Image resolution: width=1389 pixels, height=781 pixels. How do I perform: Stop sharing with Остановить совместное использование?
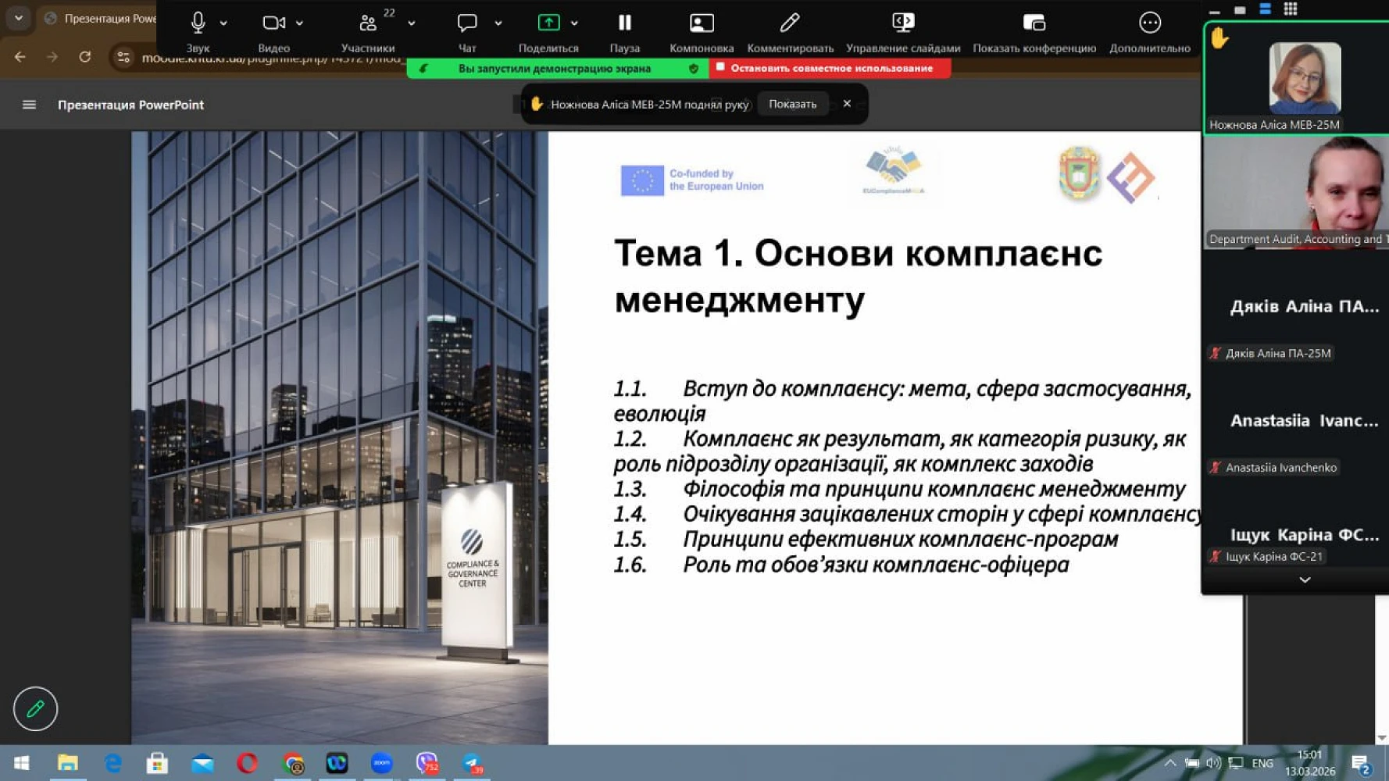tap(830, 68)
